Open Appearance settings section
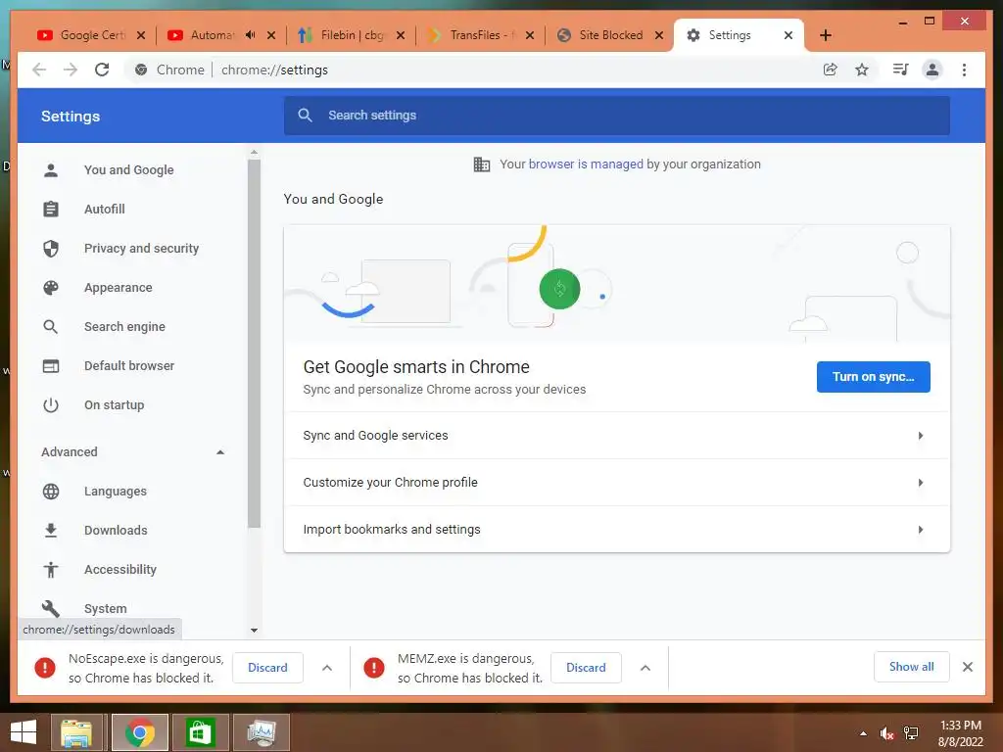This screenshot has width=1003, height=752. (x=119, y=288)
